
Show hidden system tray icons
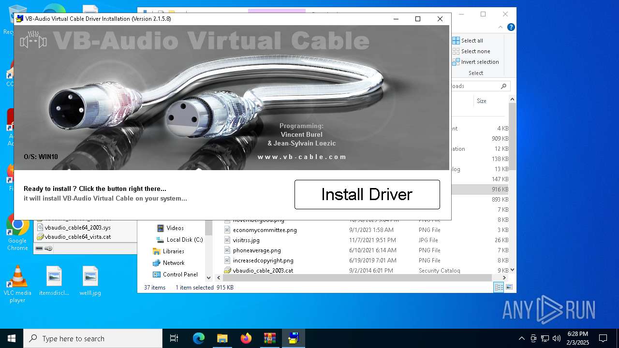coord(521,338)
